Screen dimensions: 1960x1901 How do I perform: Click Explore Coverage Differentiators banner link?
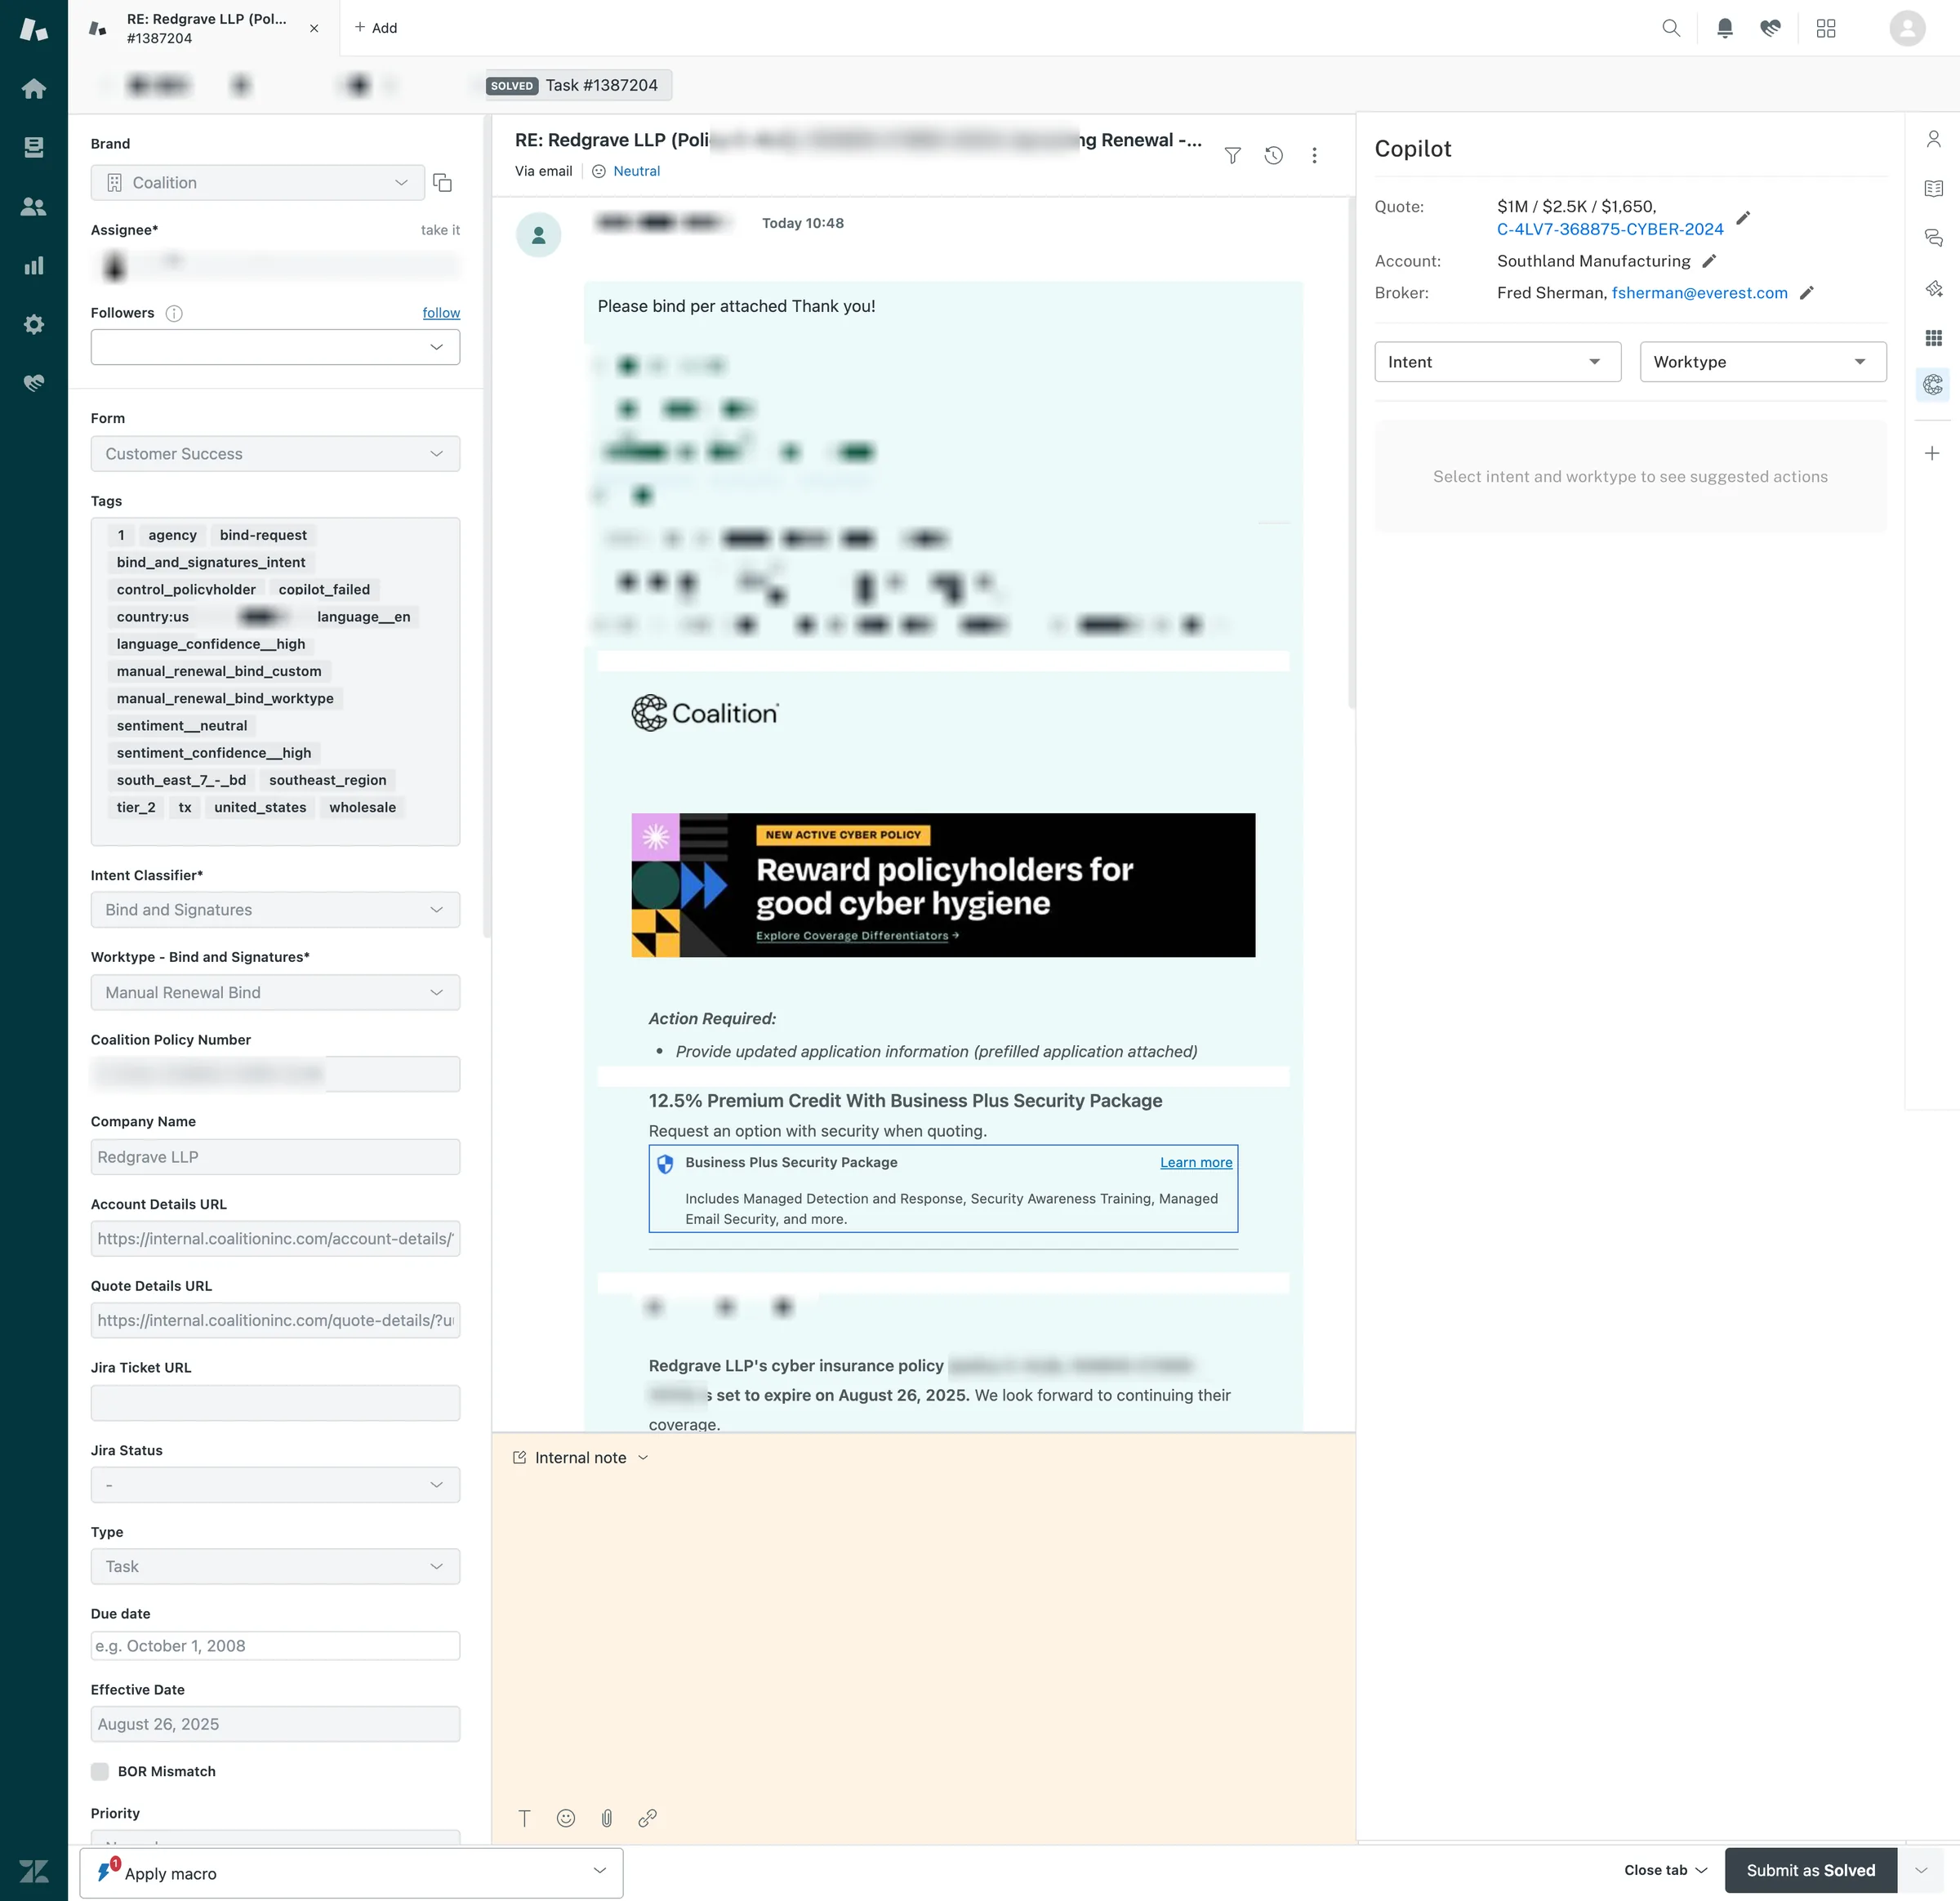tap(857, 935)
